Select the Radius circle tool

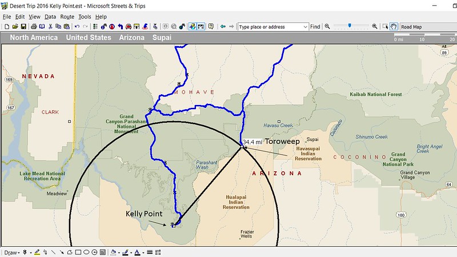click(94, 252)
